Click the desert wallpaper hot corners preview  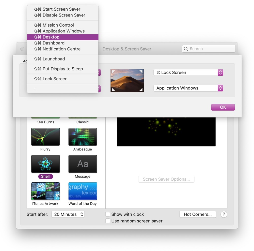coord(127,81)
